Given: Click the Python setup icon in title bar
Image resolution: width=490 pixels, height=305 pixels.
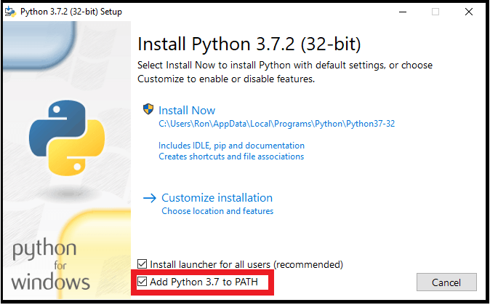Looking at the screenshot, I should [x=9, y=12].
